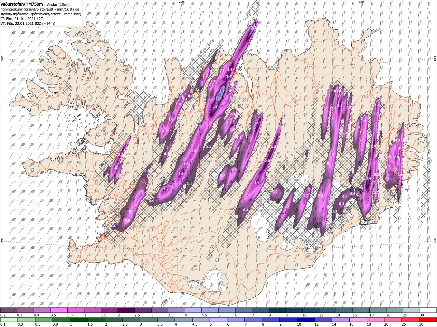This screenshot has height=327, width=437.
Task: Choose the pale lavender swatch labeled 4 in upper scale
Action: point(194,310)
